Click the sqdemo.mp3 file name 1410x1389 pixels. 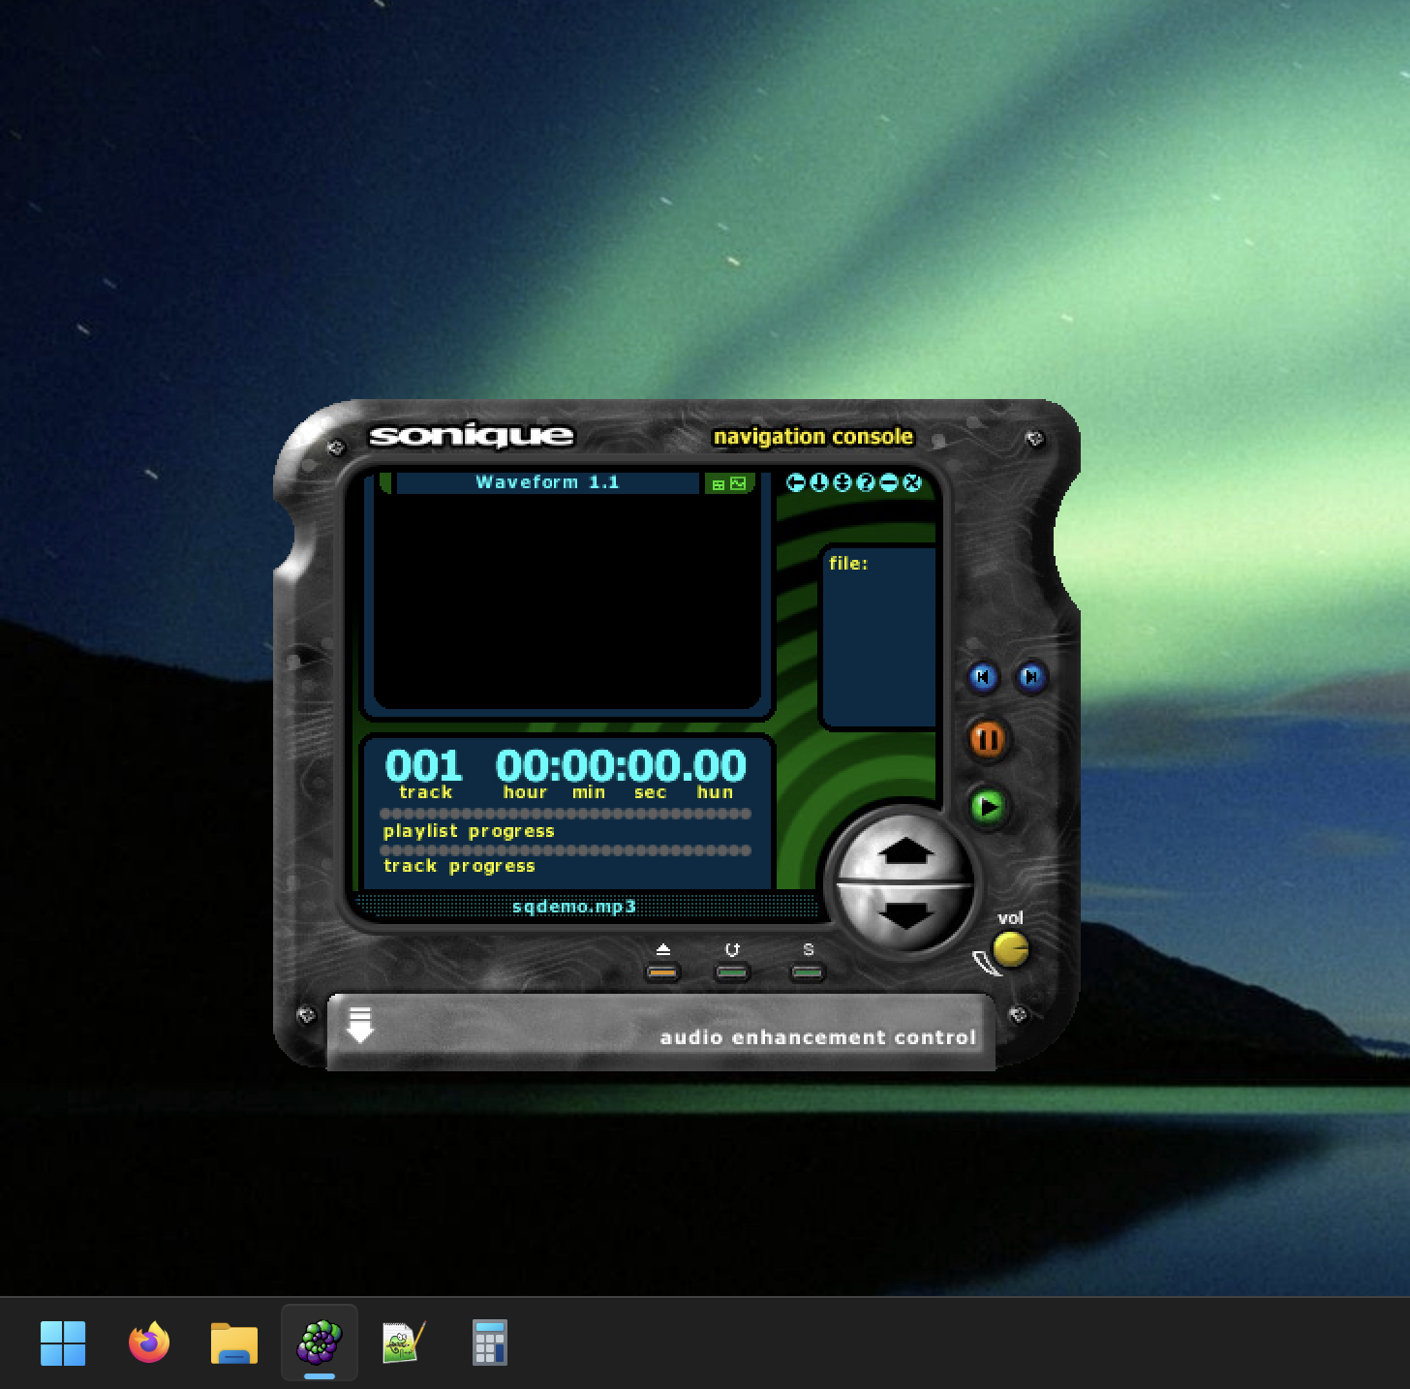pos(574,907)
